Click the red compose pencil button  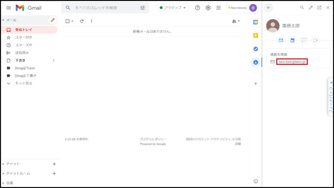[x=53, y=20]
